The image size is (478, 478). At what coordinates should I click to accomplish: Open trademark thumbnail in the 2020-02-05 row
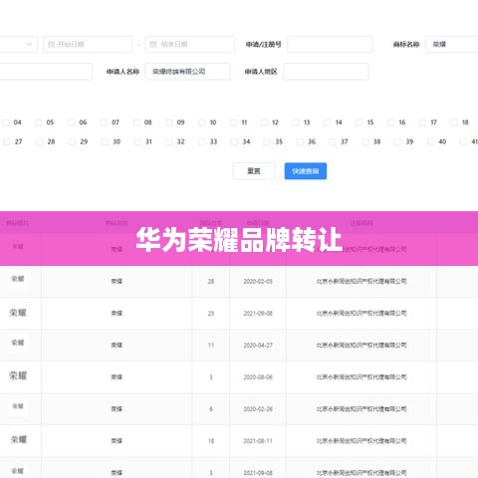click(x=18, y=279)
